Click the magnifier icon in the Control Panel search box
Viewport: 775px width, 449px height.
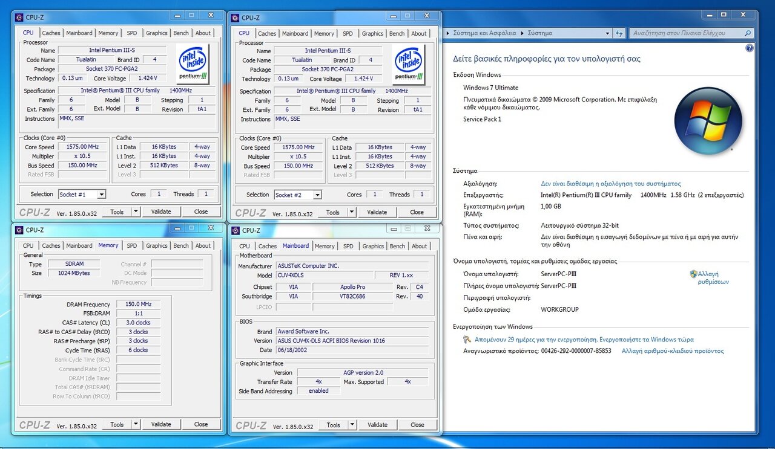tap(748, 33)
